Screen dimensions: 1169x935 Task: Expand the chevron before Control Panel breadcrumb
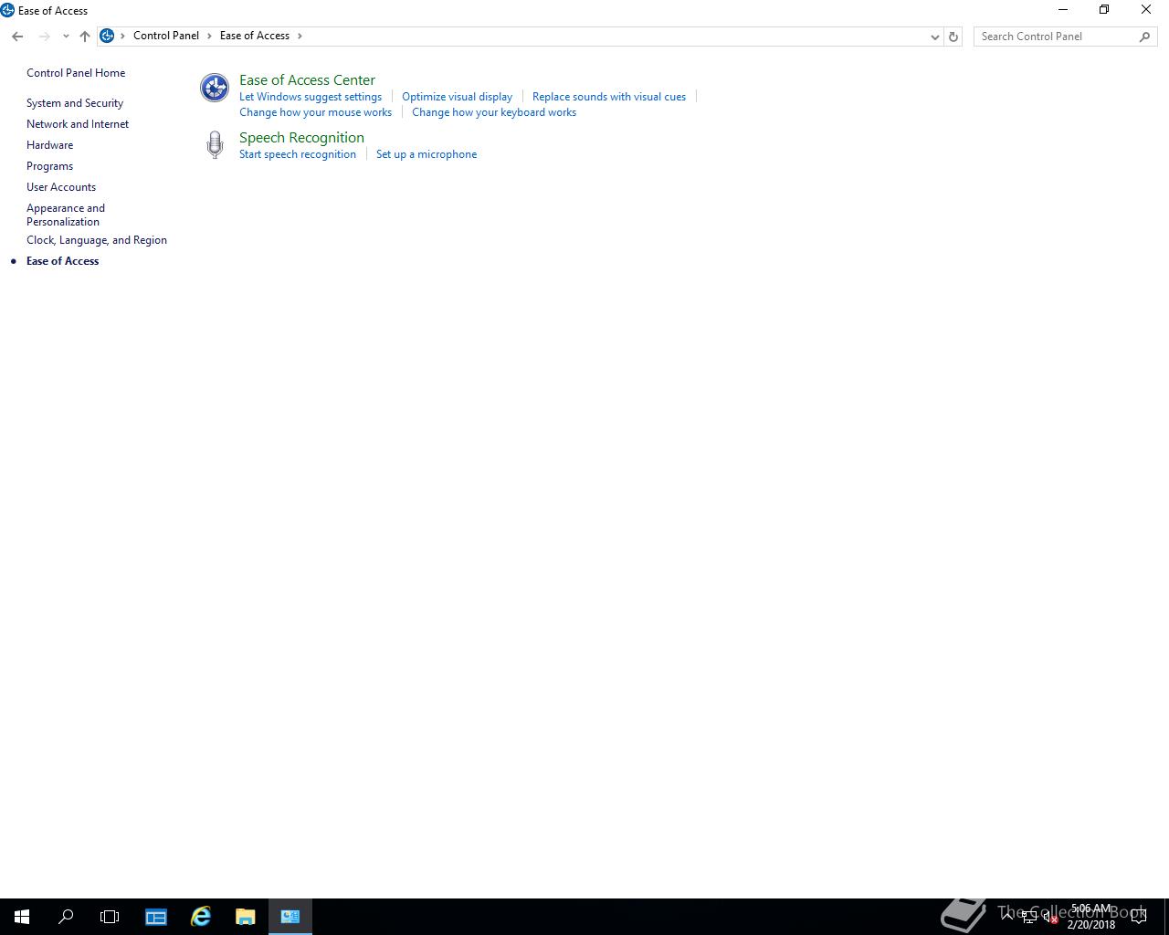122,36
